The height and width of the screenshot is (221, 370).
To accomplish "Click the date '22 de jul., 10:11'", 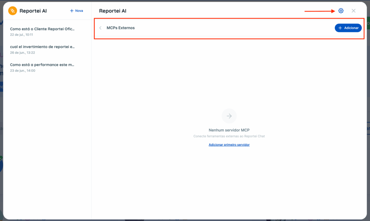I will click(21, 35).
